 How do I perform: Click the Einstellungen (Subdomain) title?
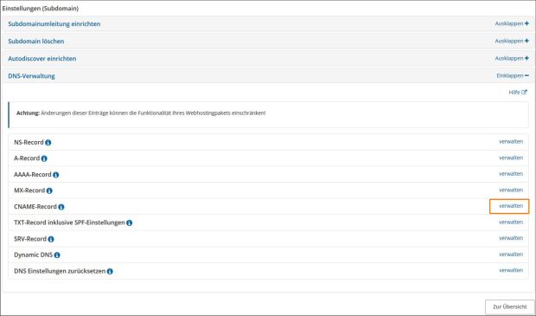(x=41, y=9)
